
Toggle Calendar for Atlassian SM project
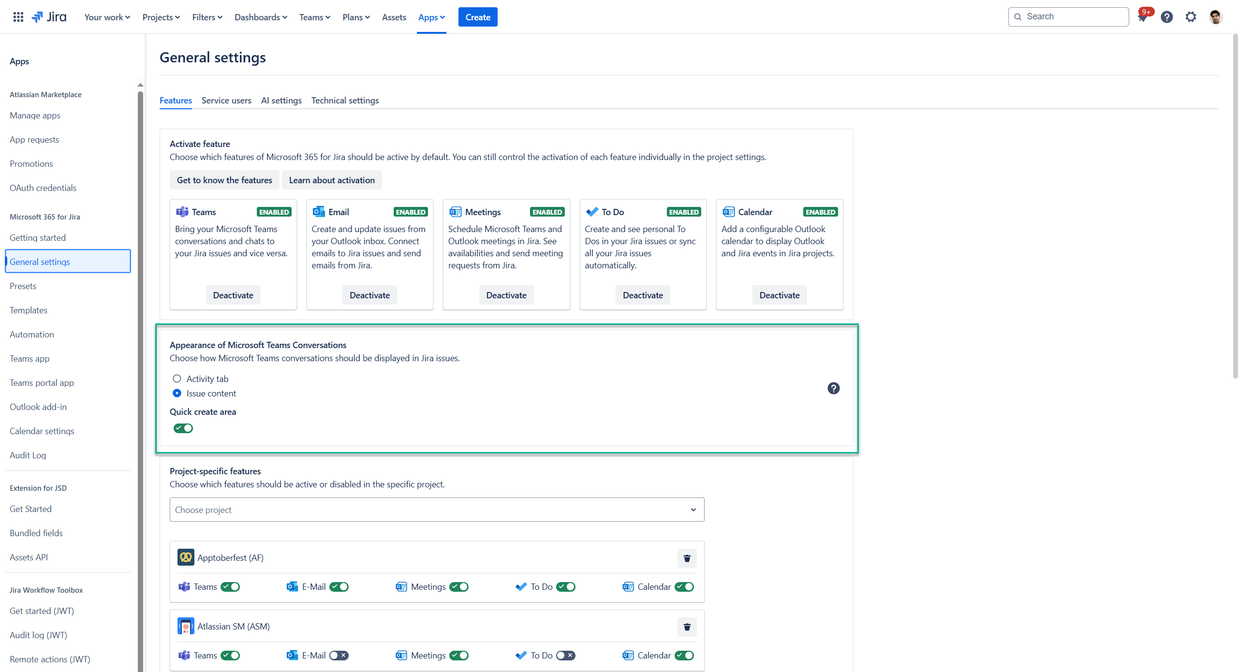(x=684, y=655)
